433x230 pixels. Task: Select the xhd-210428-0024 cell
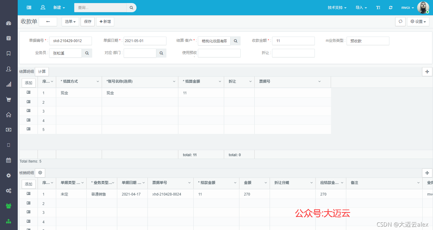pos(171,194)
